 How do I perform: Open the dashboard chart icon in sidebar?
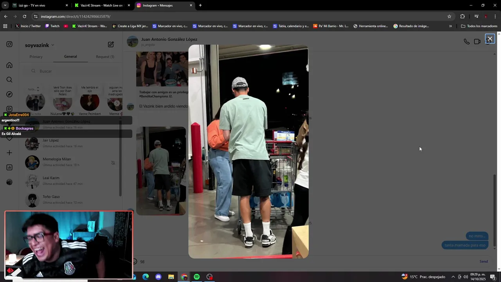9,167
